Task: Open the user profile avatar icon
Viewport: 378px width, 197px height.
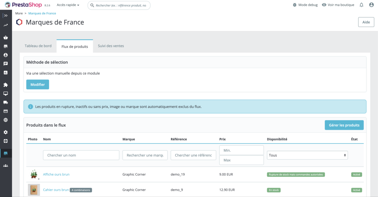Action: [372, 5]
